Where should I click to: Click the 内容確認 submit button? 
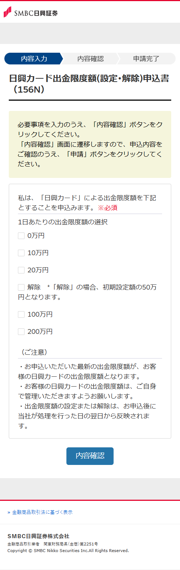[90, 456]
